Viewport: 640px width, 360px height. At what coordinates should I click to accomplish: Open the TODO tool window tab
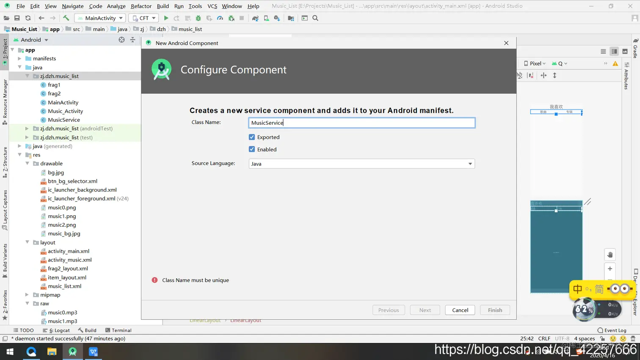23,330
